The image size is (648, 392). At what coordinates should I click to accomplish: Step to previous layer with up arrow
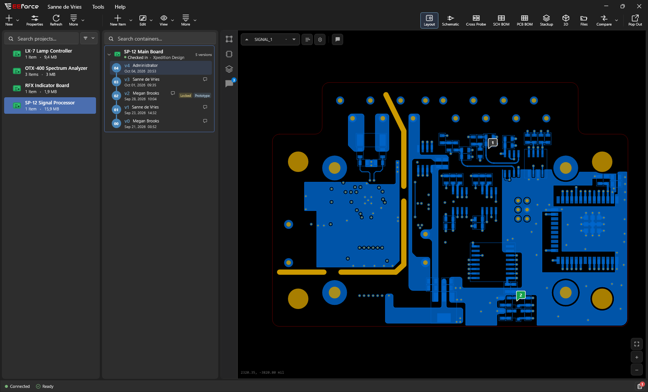pyautogui.click(x=247, y=39)
